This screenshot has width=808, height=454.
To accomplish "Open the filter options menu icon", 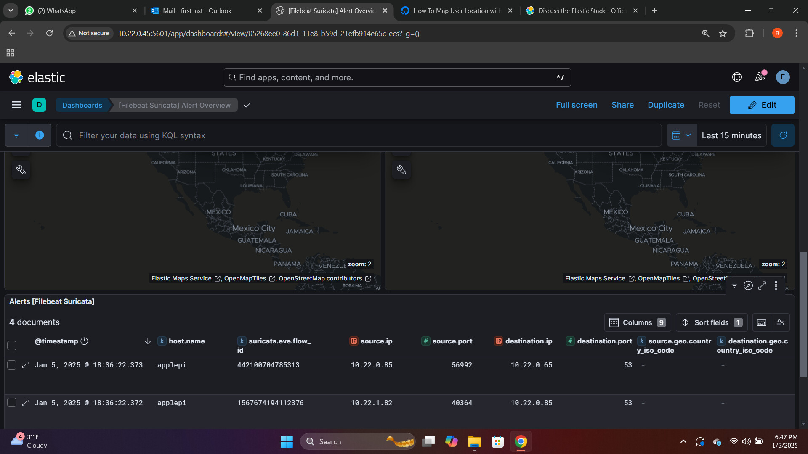I will 16,135.
